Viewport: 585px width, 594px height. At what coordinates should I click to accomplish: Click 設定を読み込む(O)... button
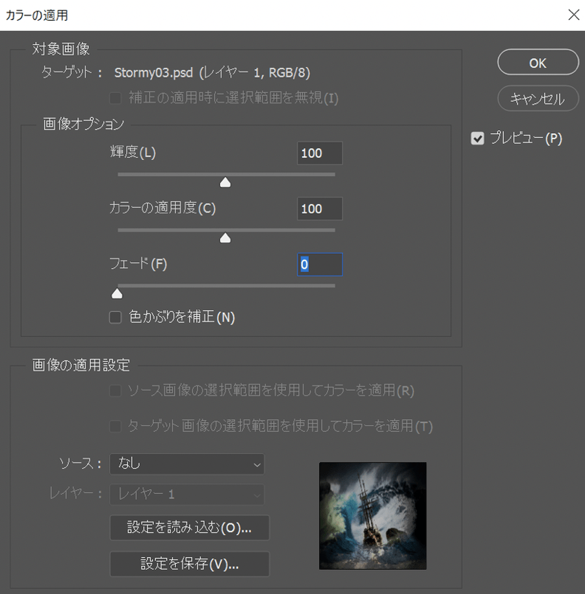pyautogui.click(x=189, y=527)
